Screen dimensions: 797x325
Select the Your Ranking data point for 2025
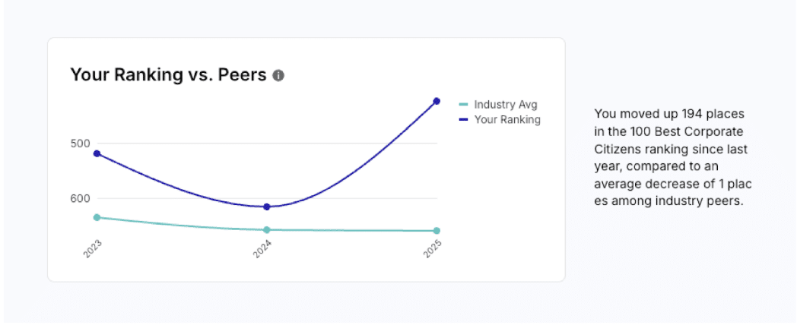(x=437, y=101)
